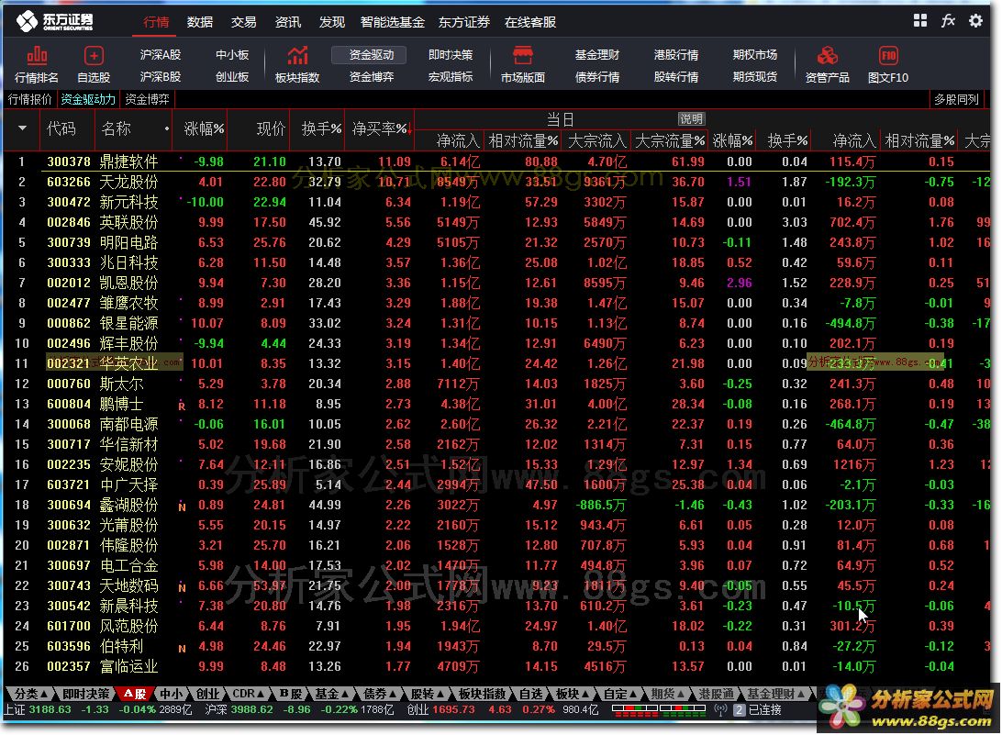The image size is (1002, 735).
Task: Open the grid layout icon at top right
Action: click(x=920, y=20)
